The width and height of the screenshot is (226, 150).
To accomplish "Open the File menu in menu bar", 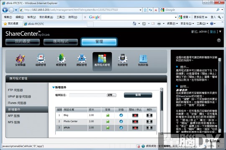I will click(x=8, y=17).
